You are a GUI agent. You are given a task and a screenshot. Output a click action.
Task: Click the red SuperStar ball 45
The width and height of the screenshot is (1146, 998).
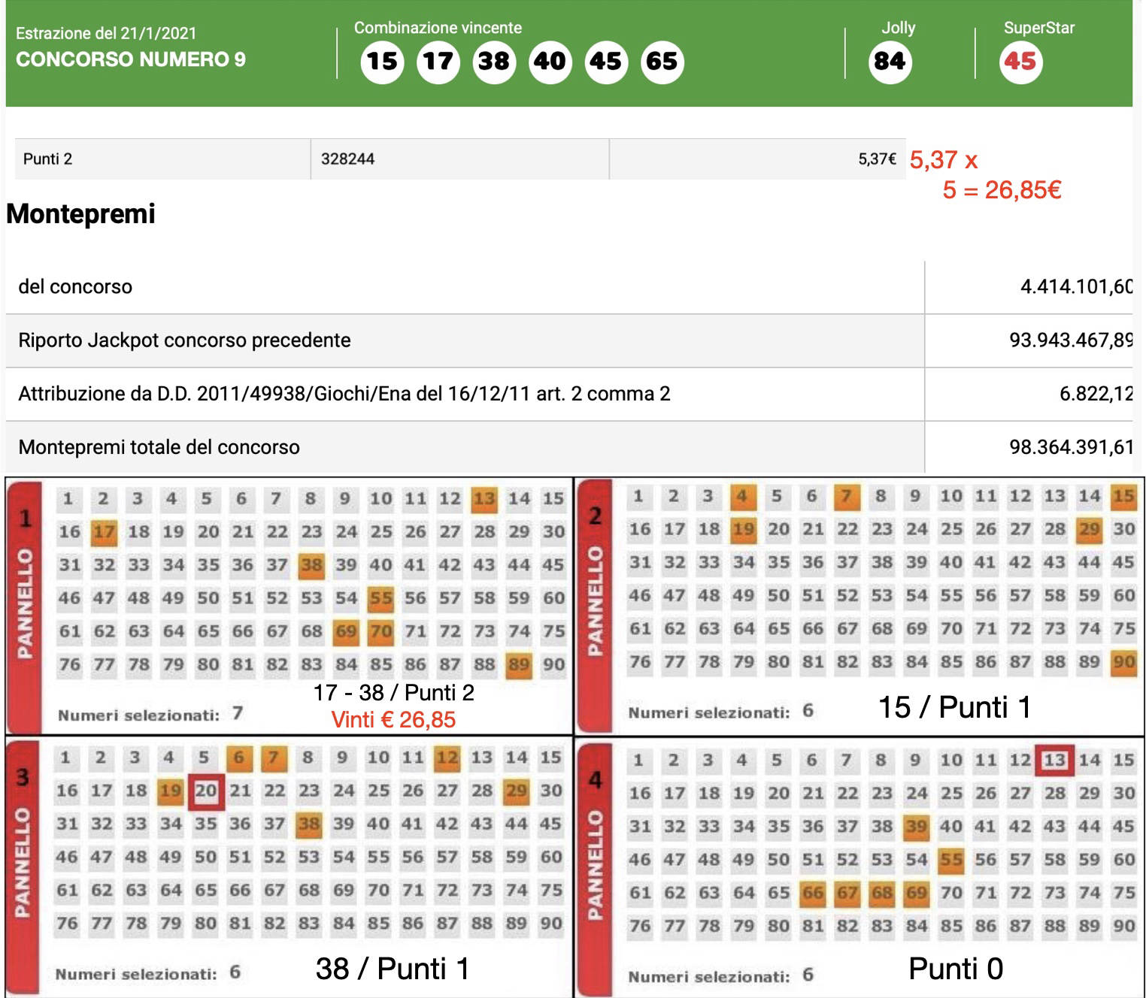pos(1020,62)
